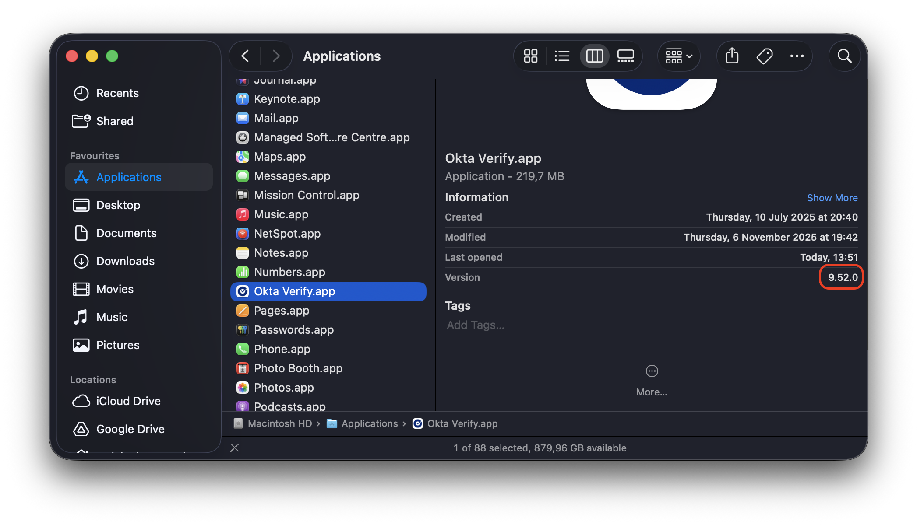917x525 pixels.
Task: Select Applications in Favourites
Action: [x=129, y=177]
